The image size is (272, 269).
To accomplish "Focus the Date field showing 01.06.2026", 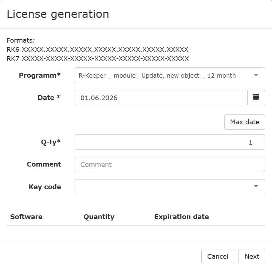I will coord(161,98).
